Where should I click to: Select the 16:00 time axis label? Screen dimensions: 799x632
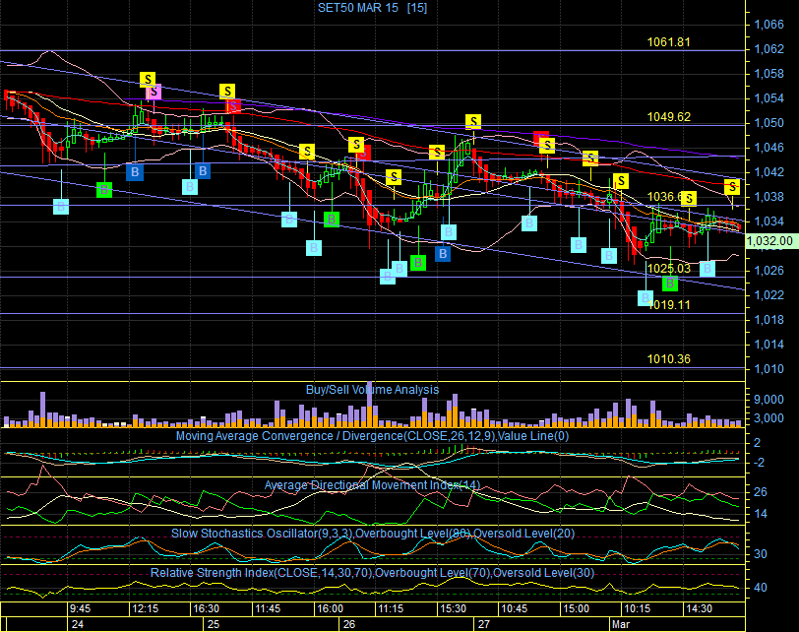click(x=330, y=608)
